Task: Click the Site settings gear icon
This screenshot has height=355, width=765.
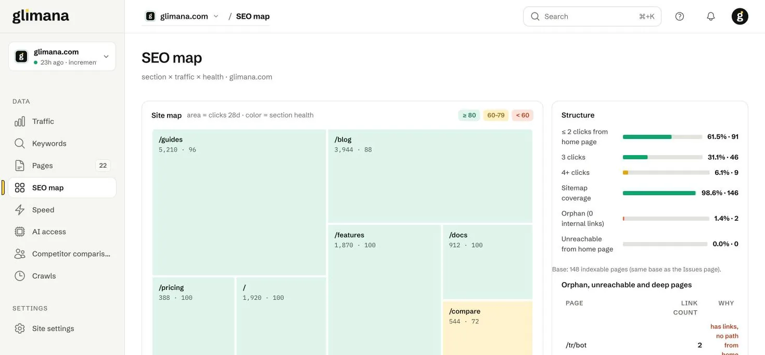Action: 20,328
